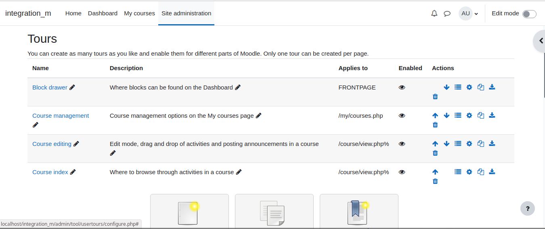The image size is (545, 229).
Task: Move the Course index tour up
Action: (435, 172)
